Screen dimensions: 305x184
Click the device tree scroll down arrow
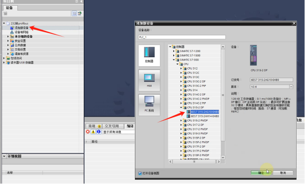[223, 158]
